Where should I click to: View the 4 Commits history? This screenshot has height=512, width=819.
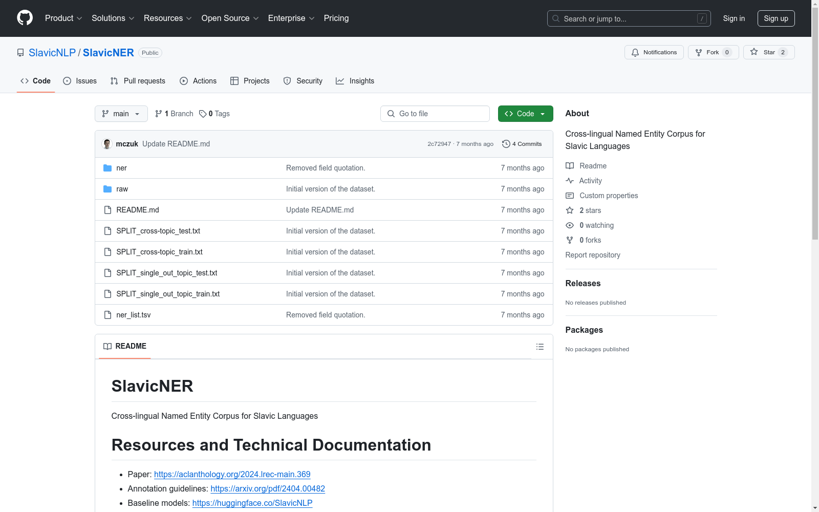coord(522,144)
